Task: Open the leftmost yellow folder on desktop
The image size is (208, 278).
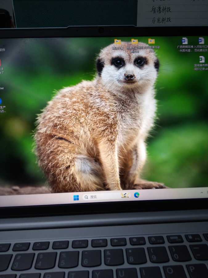Action: [118, 42]
